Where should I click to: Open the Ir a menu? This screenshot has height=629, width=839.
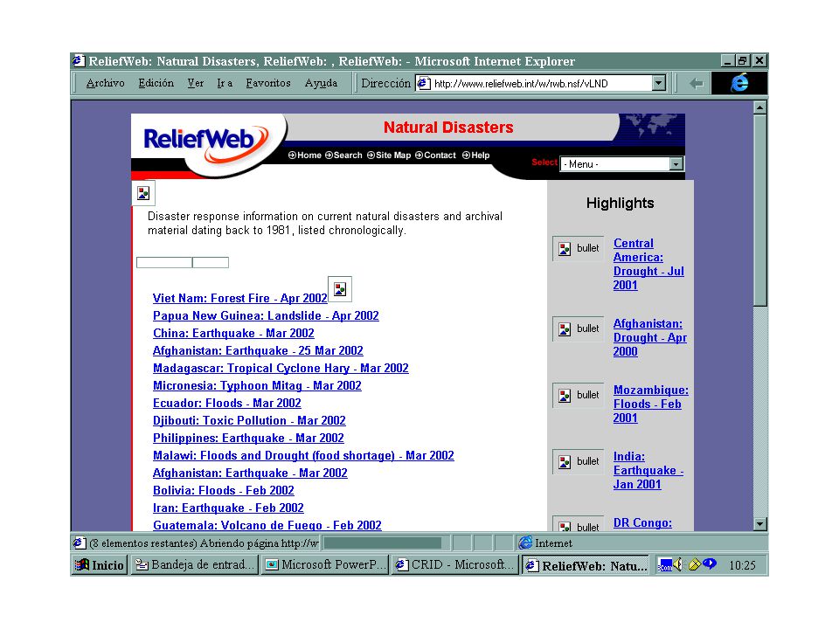[x=225, y=84]
